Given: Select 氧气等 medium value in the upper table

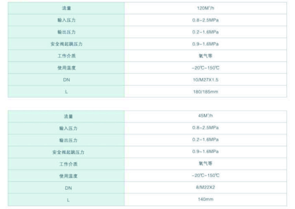Looking at the screenshot, I should coord(205,56).
